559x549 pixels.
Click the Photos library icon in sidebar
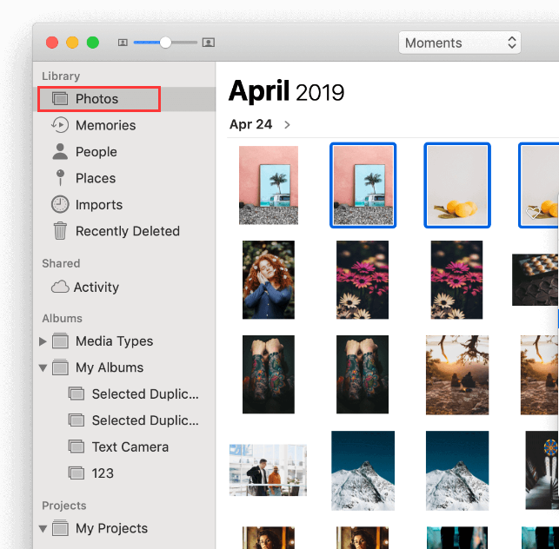click(60, 99)
